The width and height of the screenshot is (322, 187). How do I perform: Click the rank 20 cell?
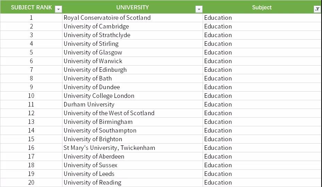point(31,182)
